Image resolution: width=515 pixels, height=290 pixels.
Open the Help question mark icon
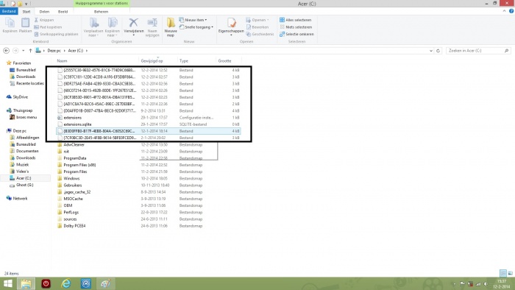pyautogui.click(x=511, y=11)
